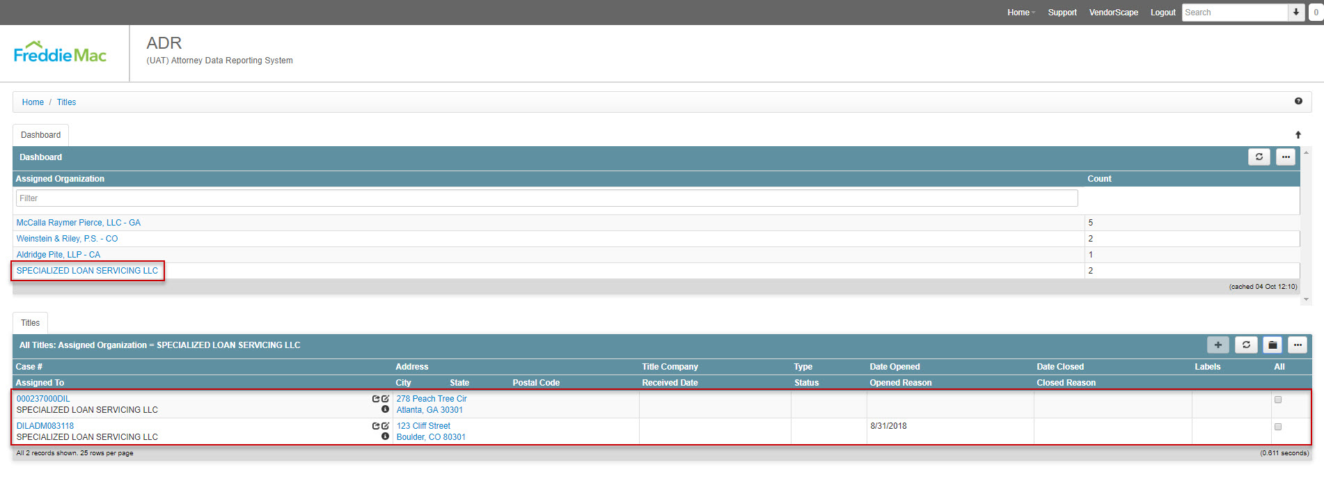Open address 278 Peach Tree Cir
The height and width of the screenshot is (481, 1324).
point(432,399)
